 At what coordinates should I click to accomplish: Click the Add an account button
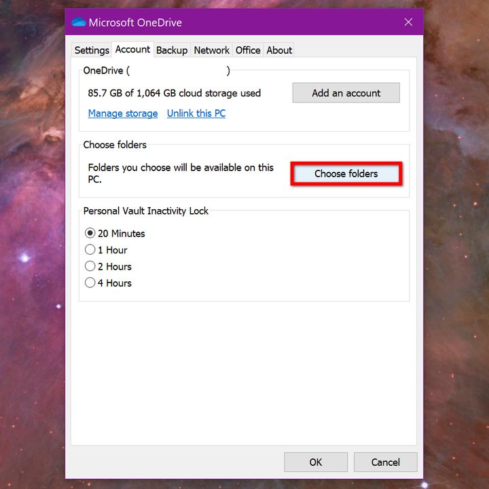point(346,93)
